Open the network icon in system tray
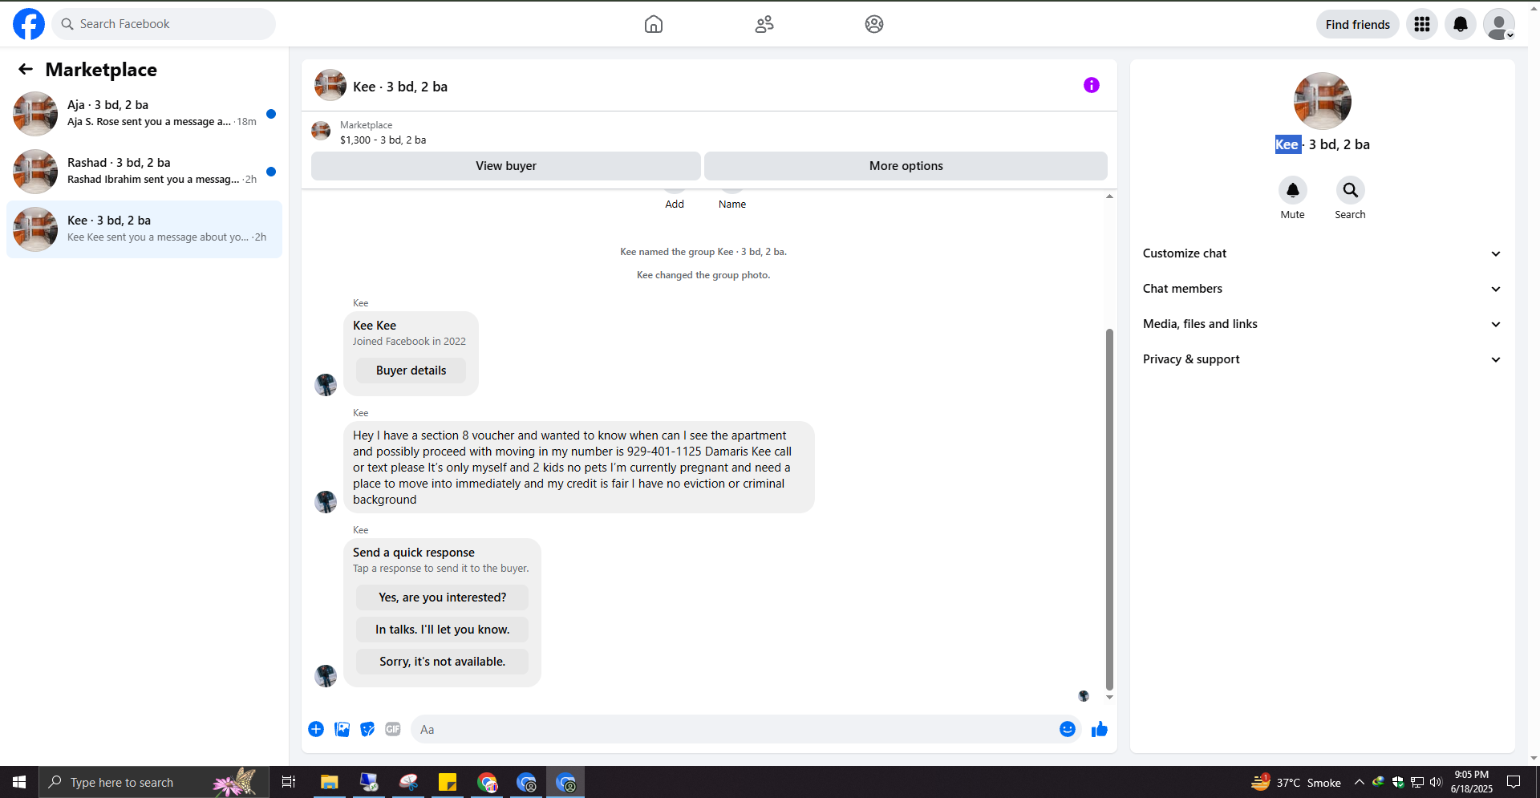This screenshot has height=798, width=1540. pos(1417,782)
